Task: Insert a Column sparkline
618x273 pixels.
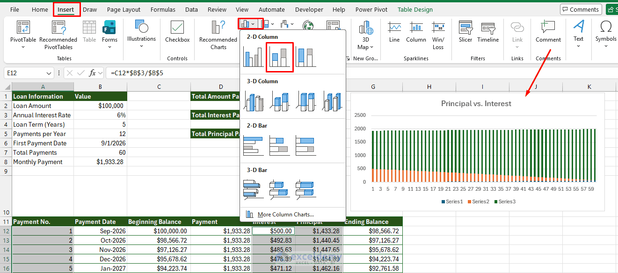Action: (416, 33)
